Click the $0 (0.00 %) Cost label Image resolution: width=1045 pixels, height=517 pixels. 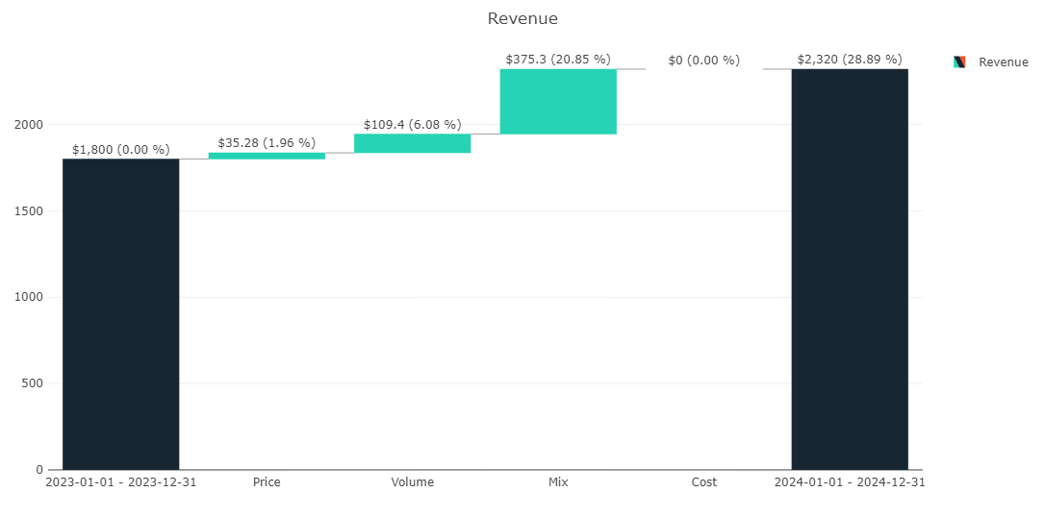click(703, 61)
